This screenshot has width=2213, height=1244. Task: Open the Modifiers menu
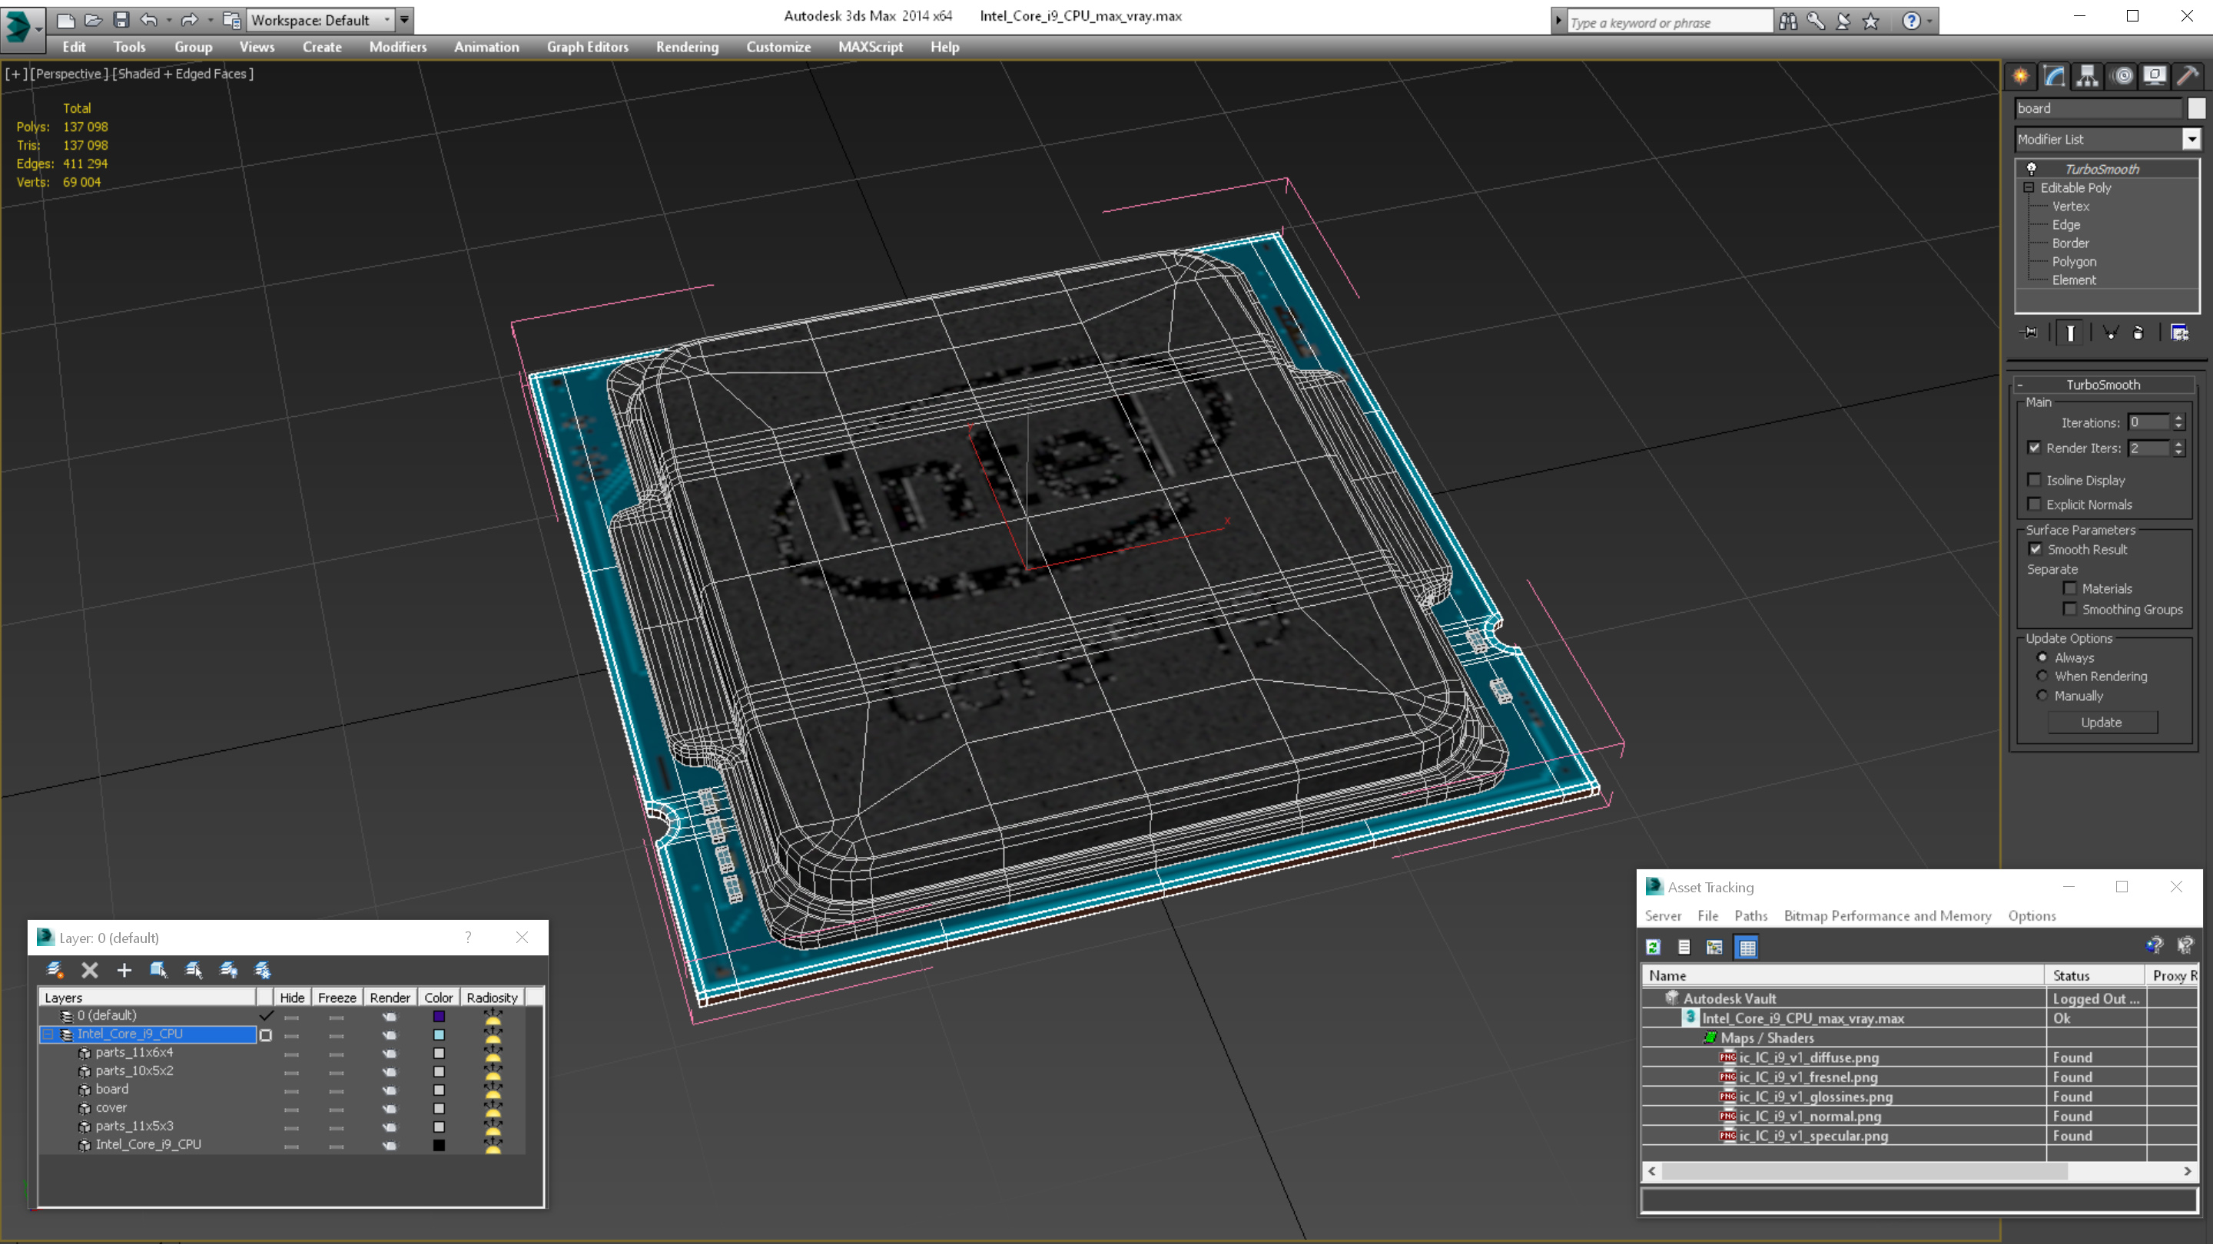398,47
